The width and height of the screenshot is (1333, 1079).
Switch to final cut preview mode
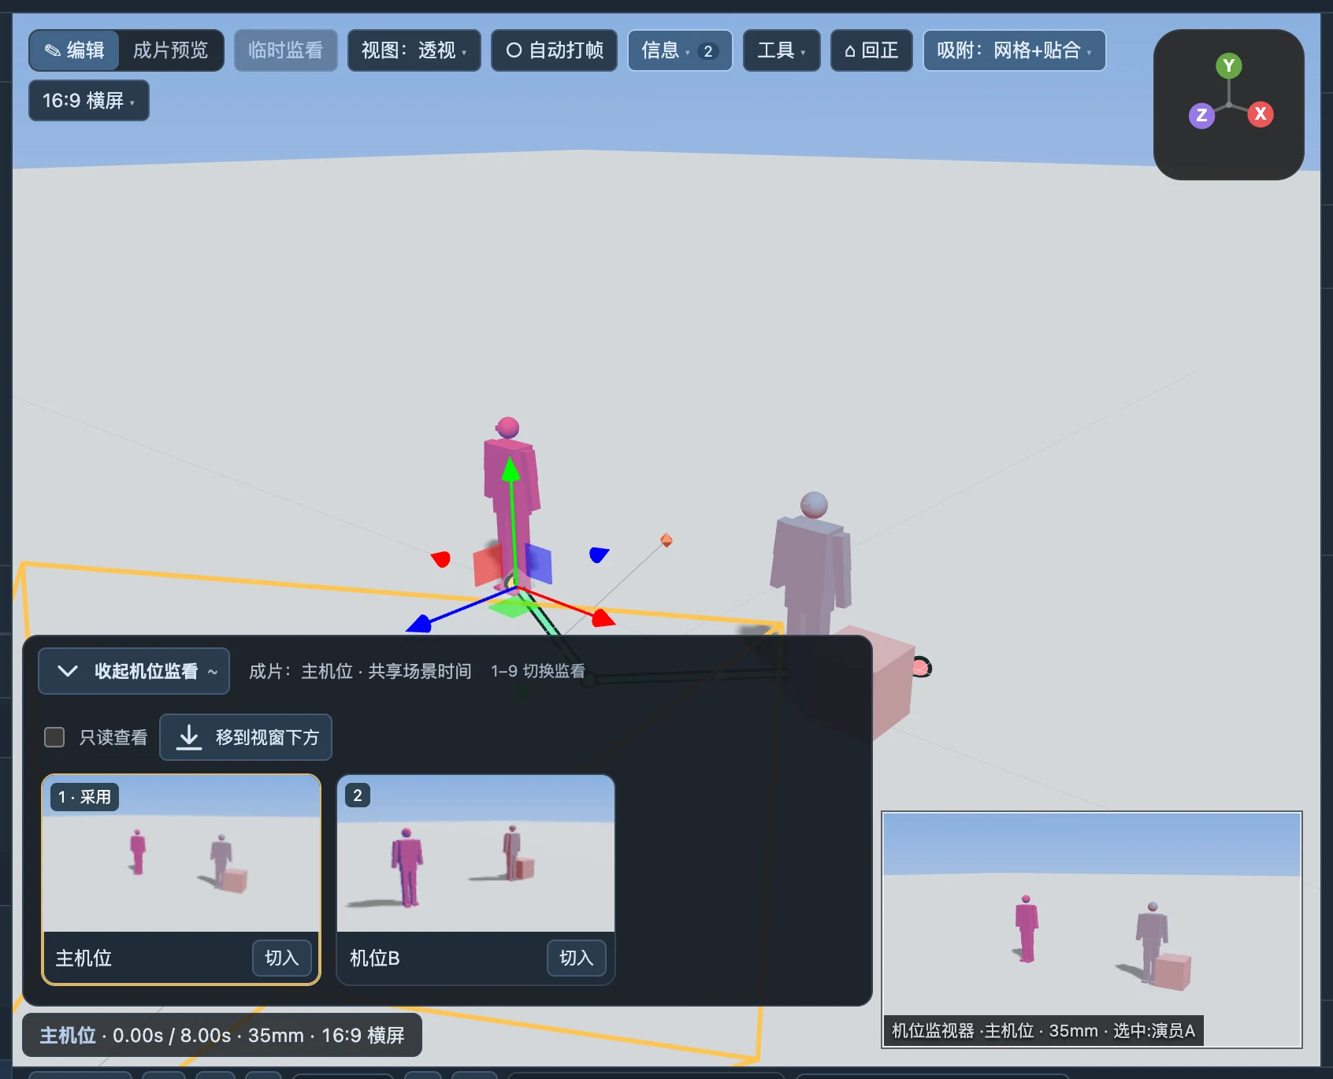point(170,50)
